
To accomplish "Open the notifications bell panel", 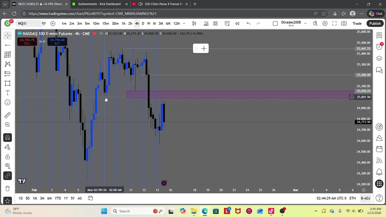I will point(379,172).
